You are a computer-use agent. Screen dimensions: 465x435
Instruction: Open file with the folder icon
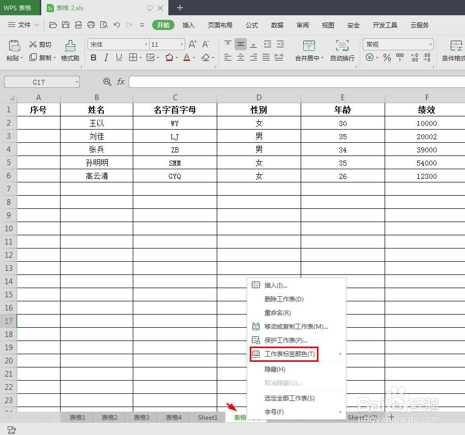[x=53, y=25]
